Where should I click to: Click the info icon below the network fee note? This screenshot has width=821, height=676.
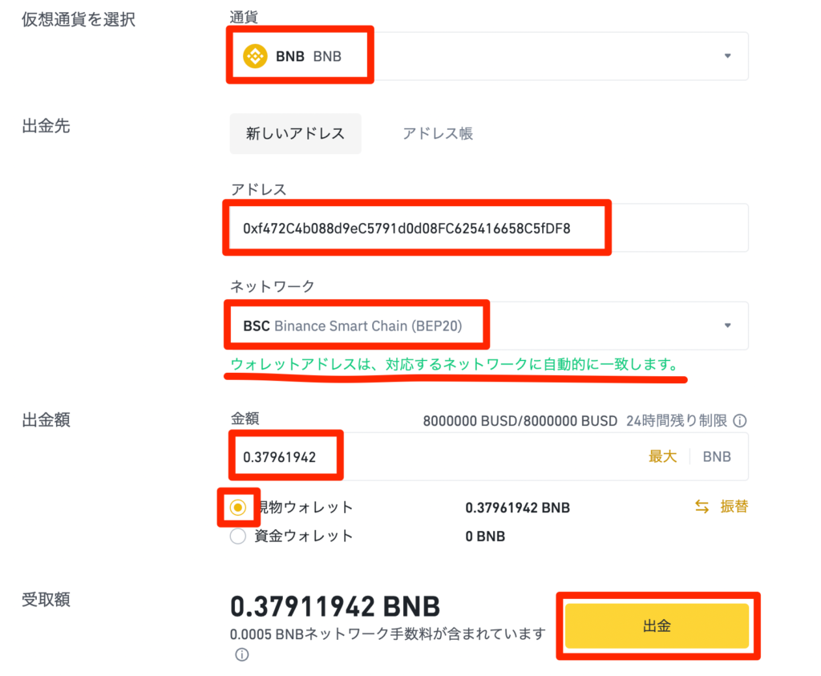click(x=241, y=654)
